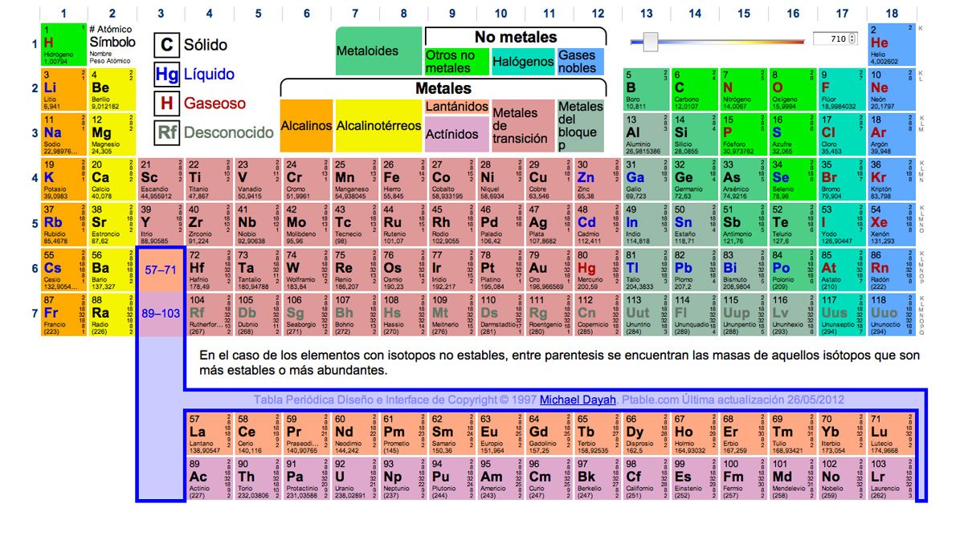The width and height of the screenshot is (964, 548).
Task: Expand the 57–71 lanthanide placeholder
Action: 161,270
